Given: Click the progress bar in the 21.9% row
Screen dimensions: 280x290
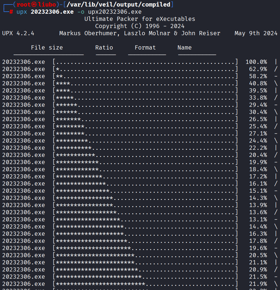Looking at the screenshot, I should pos(145,284).
